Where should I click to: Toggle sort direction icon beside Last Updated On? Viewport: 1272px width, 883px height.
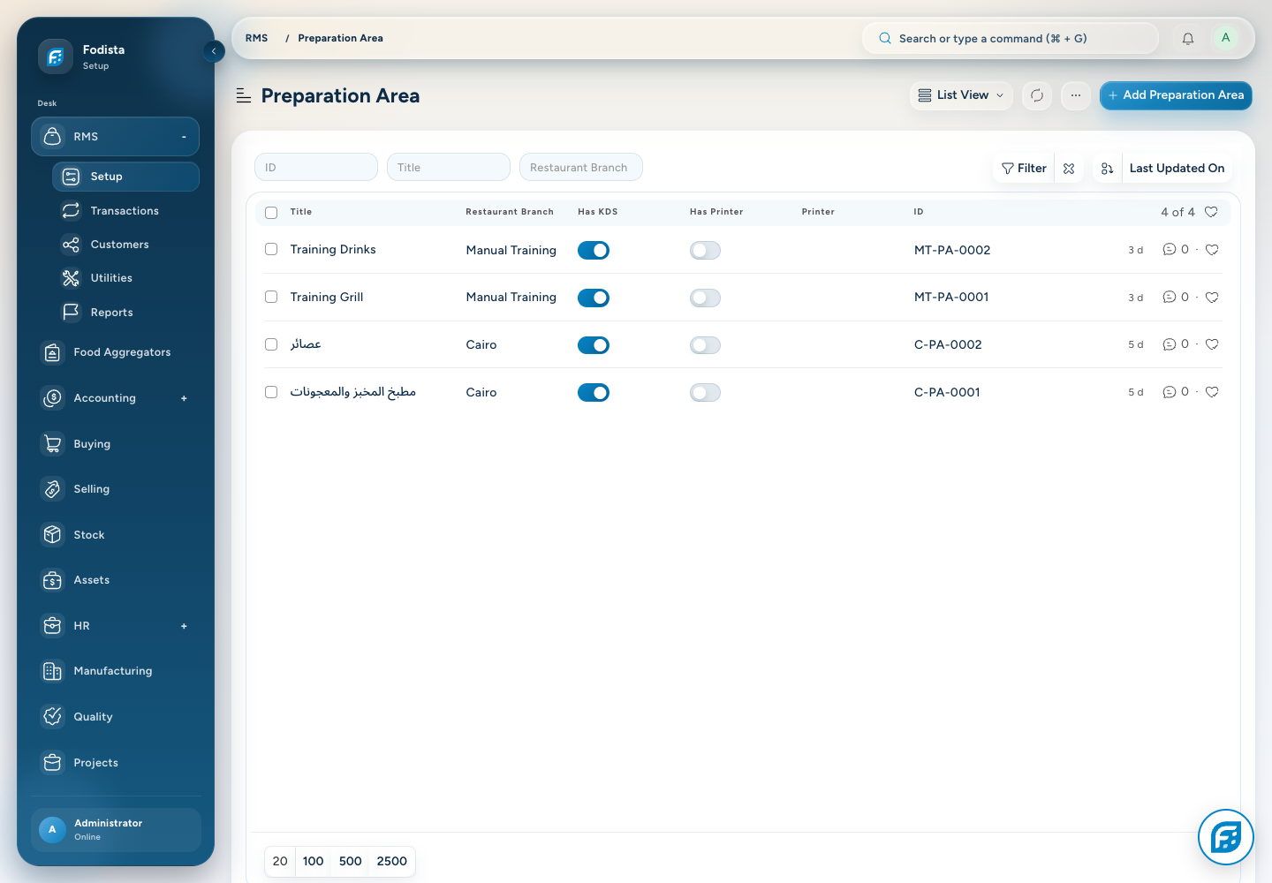click(x=1108, y=169)
